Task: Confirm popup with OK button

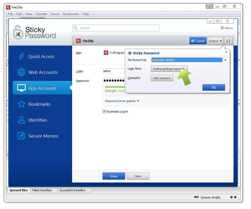Action: (214, 88)
